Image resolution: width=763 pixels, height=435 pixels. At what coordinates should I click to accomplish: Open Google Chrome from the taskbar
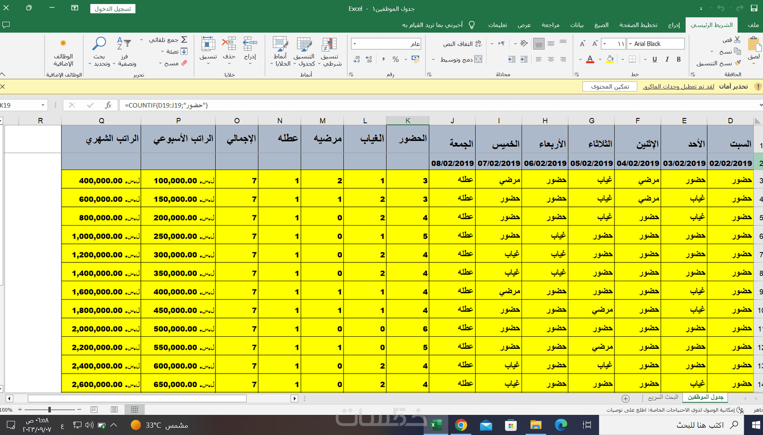click(x=461, y=425)
